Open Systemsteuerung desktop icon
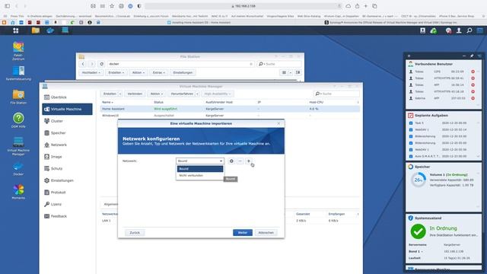This screenshot has width=487, height=274. pos(18,73)
